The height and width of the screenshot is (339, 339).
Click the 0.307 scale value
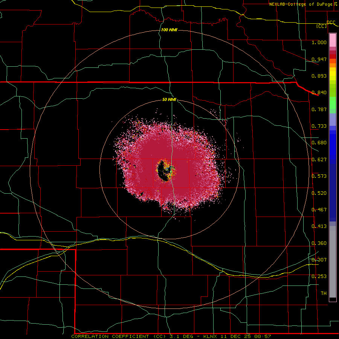click(319, 260)
